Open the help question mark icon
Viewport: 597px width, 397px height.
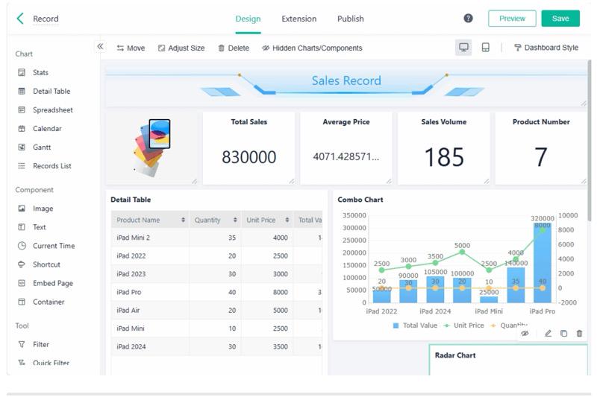(x=468, y=18)
